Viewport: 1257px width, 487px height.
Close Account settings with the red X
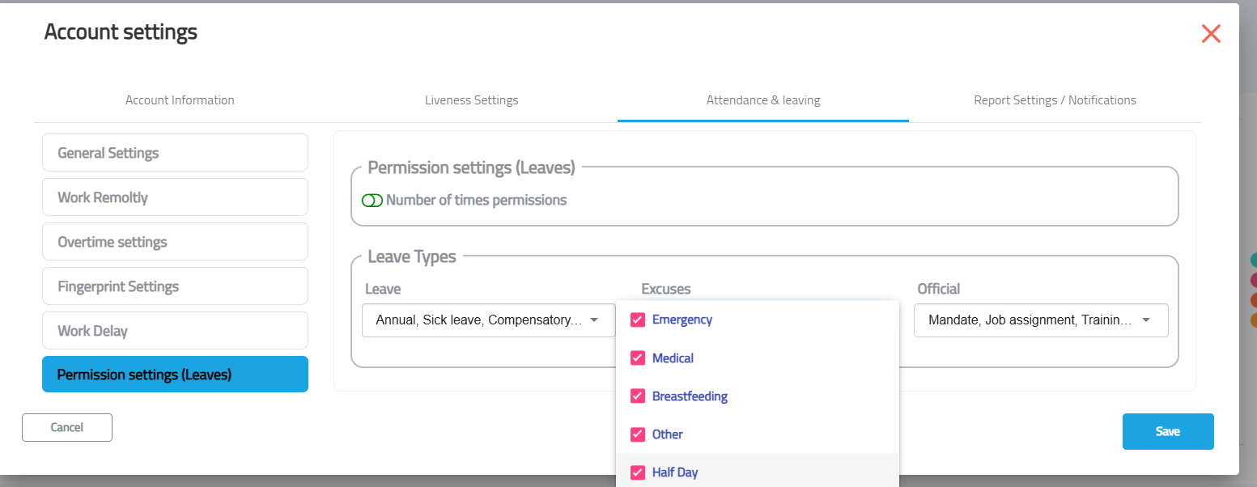1211,34
